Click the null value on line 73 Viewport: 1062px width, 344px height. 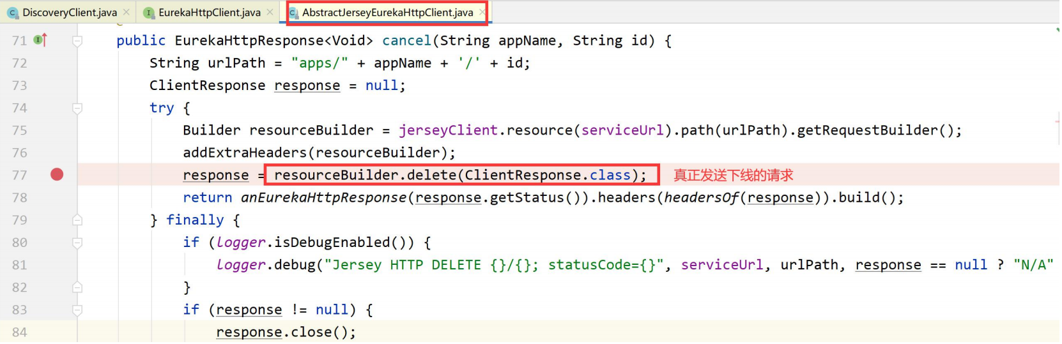coord(381,86)
